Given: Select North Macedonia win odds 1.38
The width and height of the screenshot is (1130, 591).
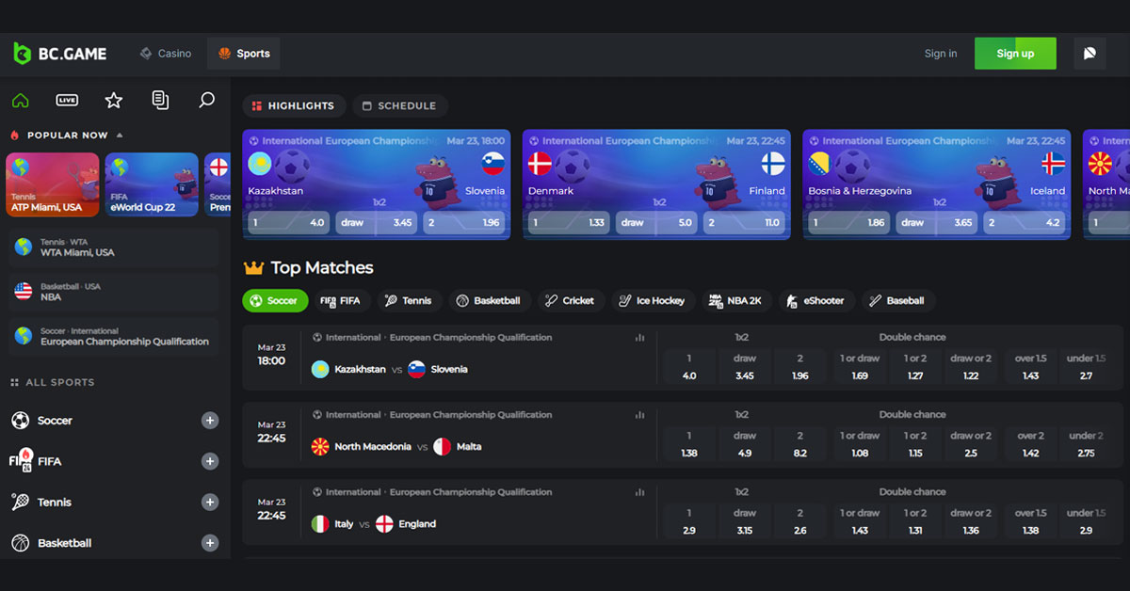Looking at the screenshot, I should (689, 444).
